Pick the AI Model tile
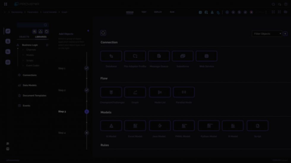The height and width of the screenshot is (163, 291). coord(111,126)
